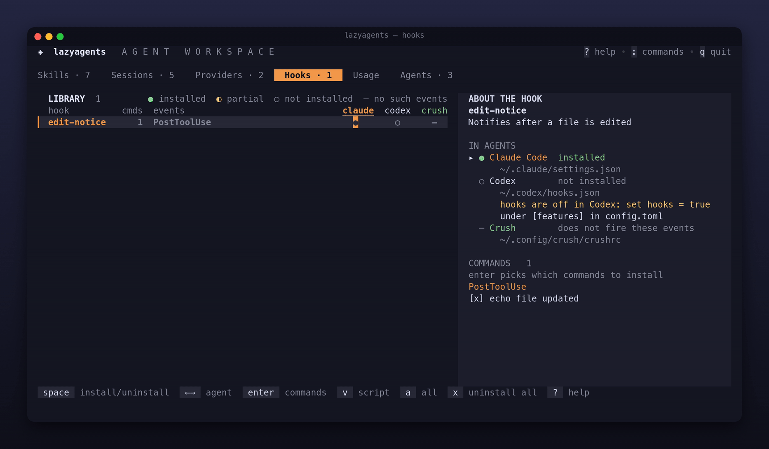
Task: Select the edit-notice hook row
Action: click(242, 122)
